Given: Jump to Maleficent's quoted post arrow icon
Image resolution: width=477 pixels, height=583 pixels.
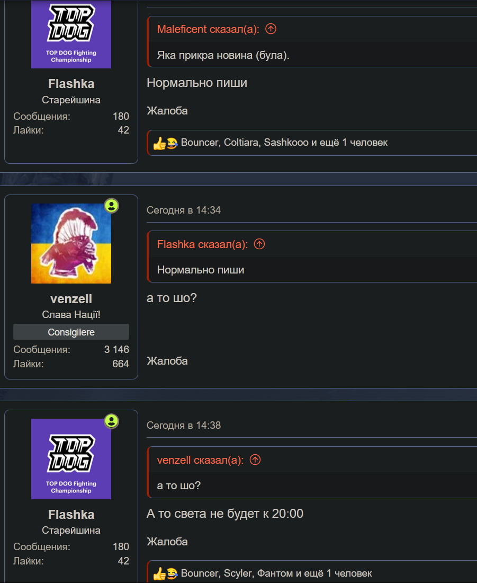Looking at the screenshot, I should (x=271, y=29).
